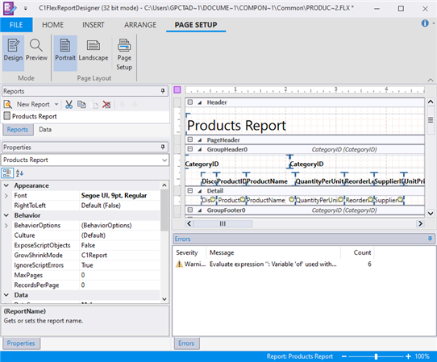
Task: Zoom out with the minus icon
Action: point(344,356)
